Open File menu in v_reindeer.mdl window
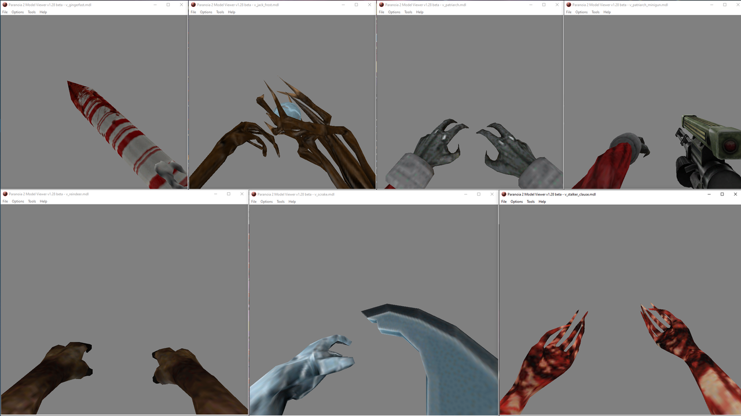Image resolution: width=741 pixels, height=416 pixels. click(5, 202)
